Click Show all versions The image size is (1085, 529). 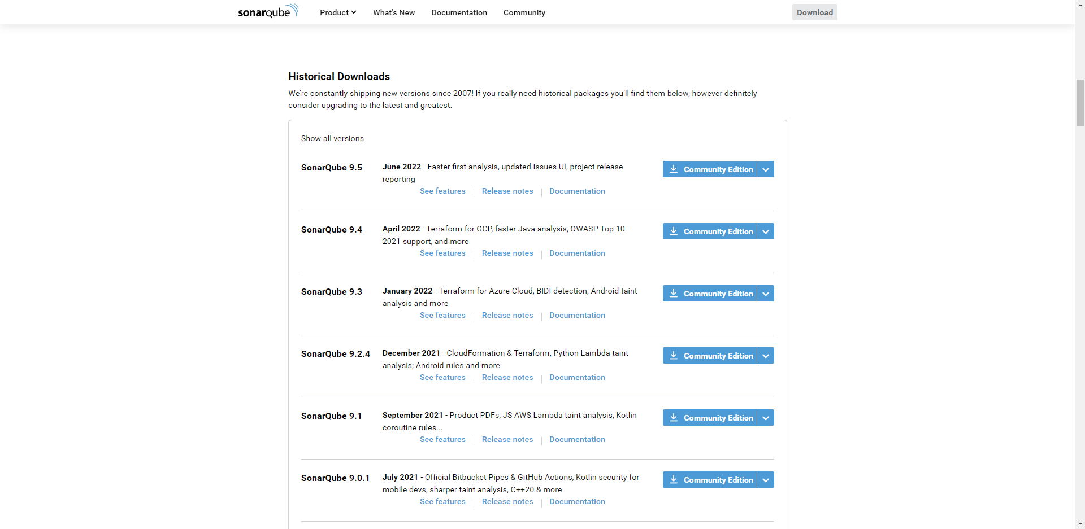coord(332,138)
